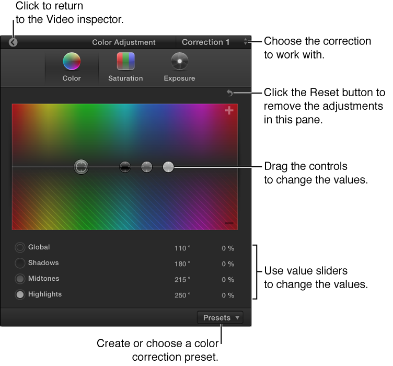Click the Correction 1 stepper arrows
This screenshot has height=366, width=393.
[x=246, y=42]
